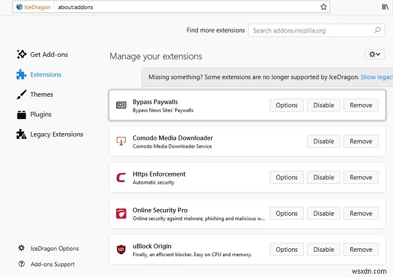Click the uBlock Origin shield icon
Viewport: 393px width, 277px height.
121,249
